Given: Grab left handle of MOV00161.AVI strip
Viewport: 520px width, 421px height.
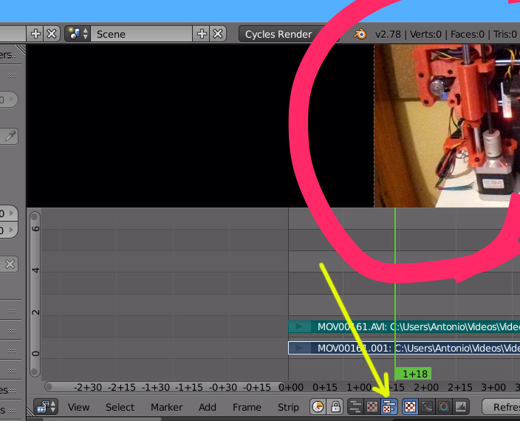Looking at the screenshot, I should [x=299, y=326].
